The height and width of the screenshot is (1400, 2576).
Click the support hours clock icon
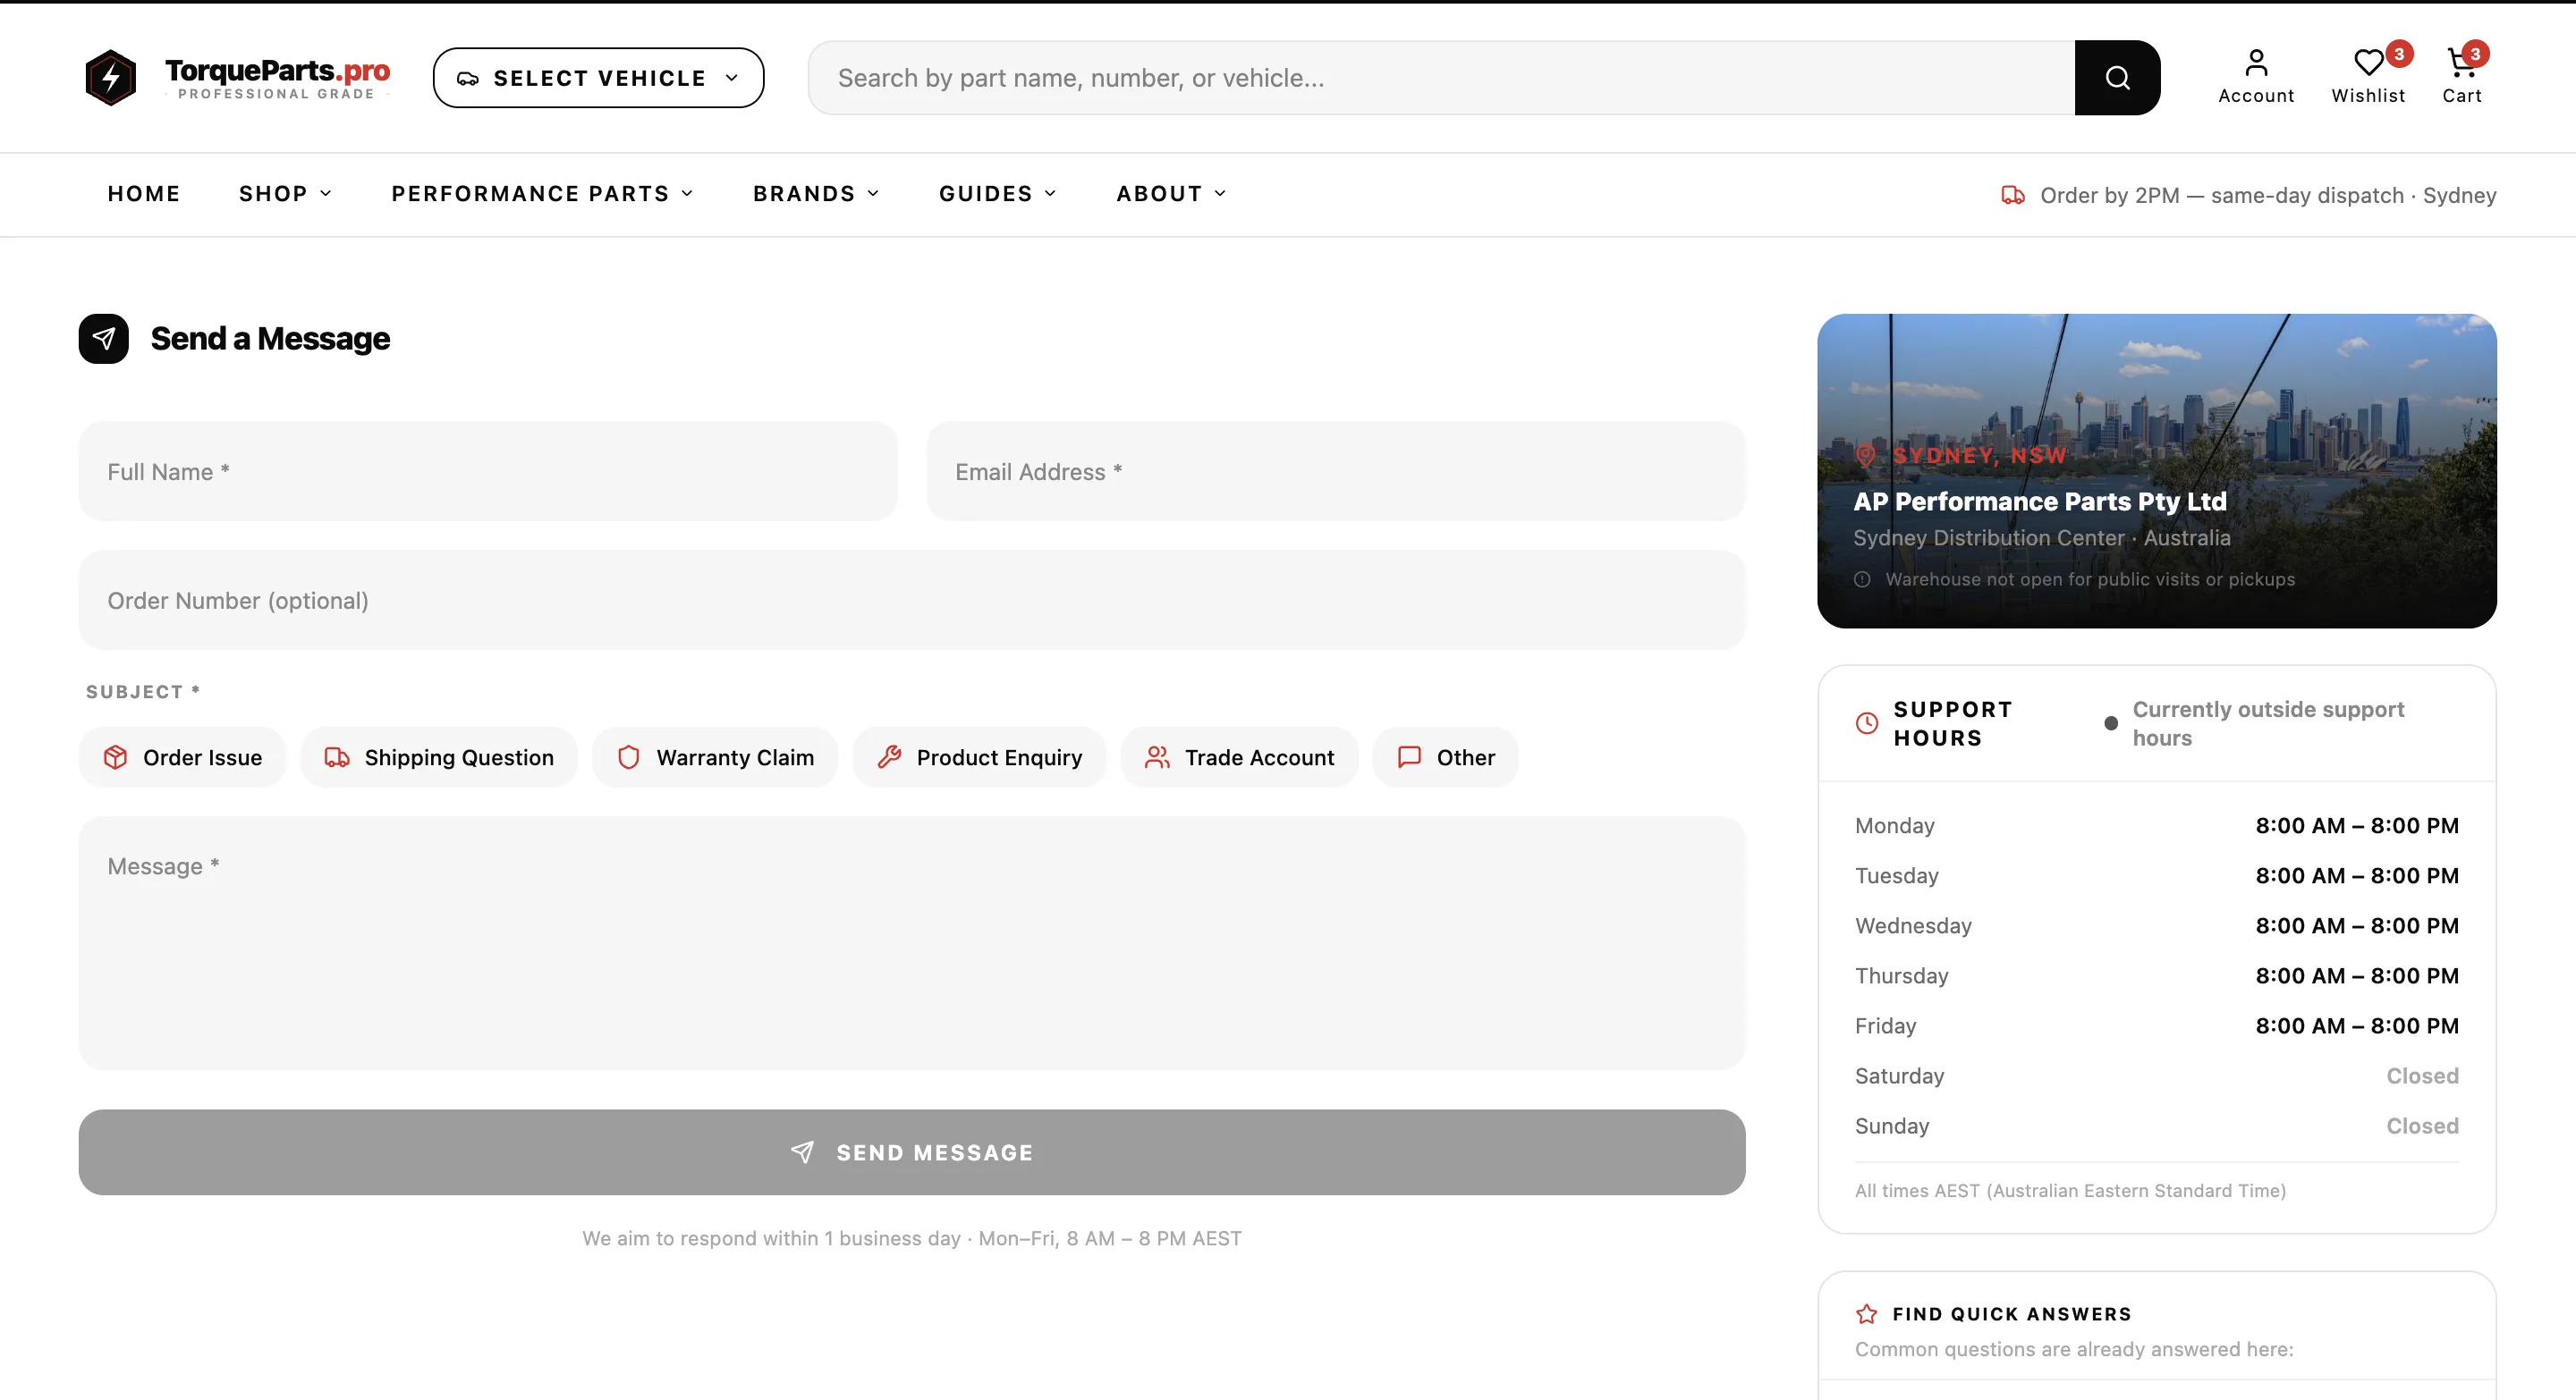pyautogui.click(x=1866, y=723)
